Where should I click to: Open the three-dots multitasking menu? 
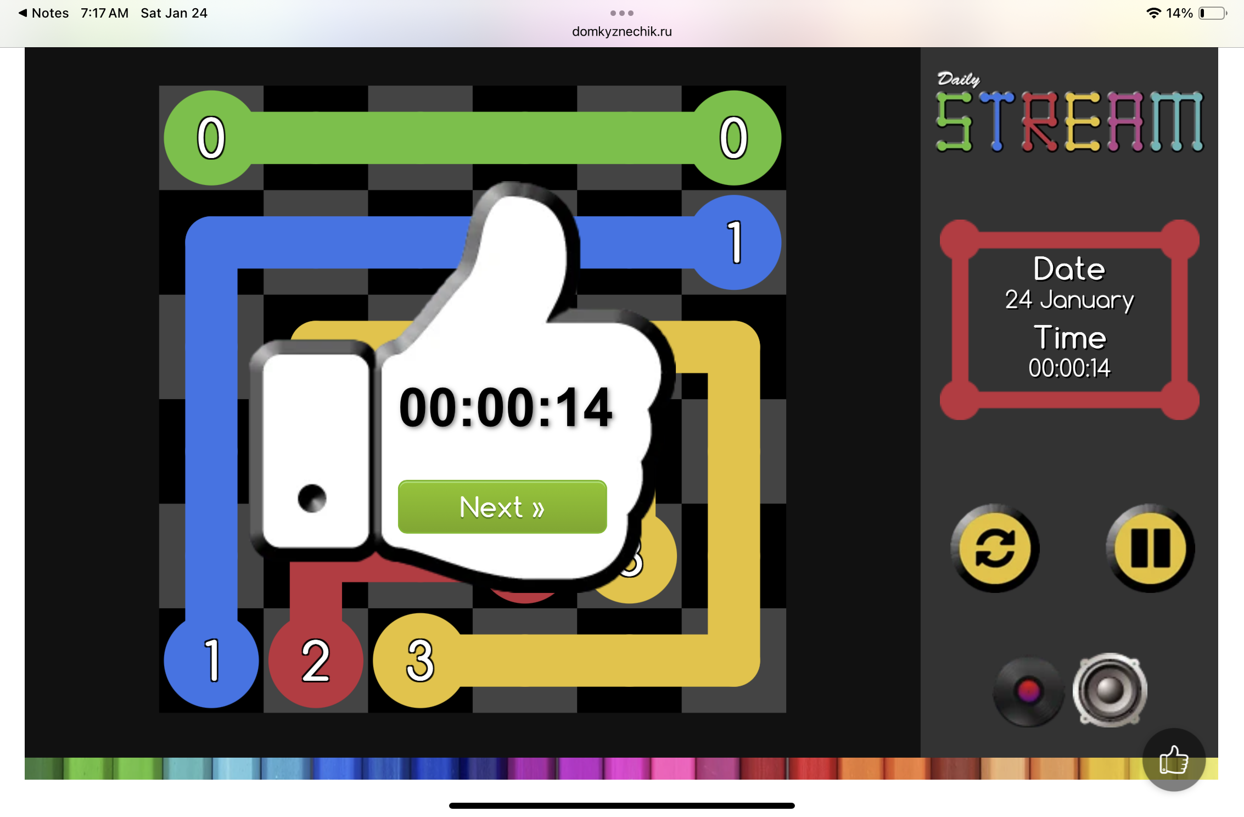[621, 13]
